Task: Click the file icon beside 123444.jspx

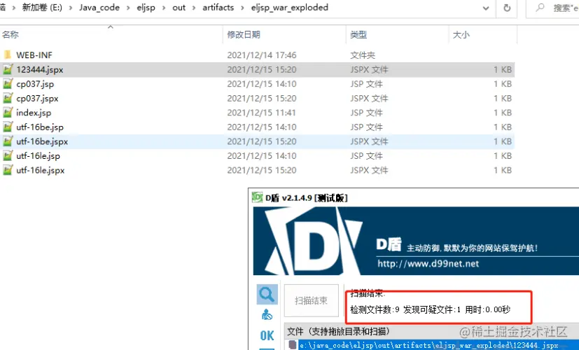Action: pyautogui.click(x=8, y=69)
